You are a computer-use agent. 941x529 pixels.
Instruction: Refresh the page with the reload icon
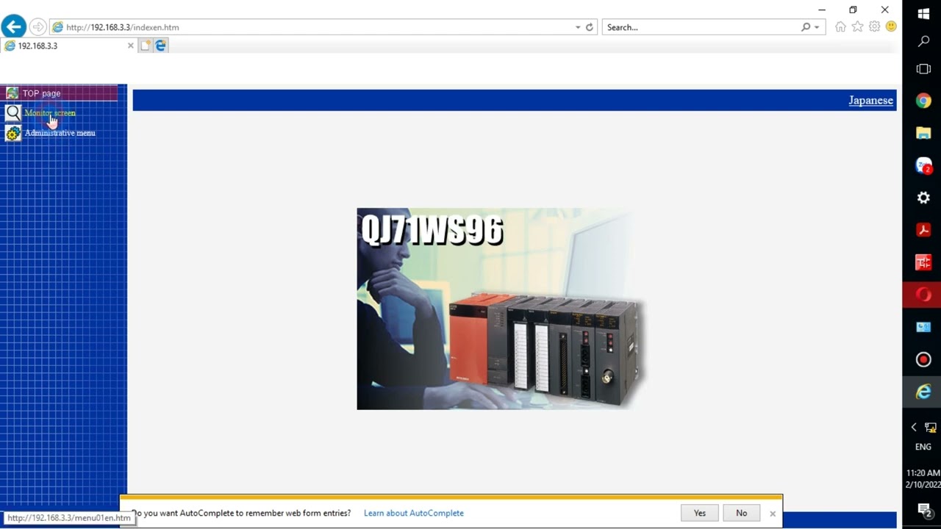tap(589, 27)
